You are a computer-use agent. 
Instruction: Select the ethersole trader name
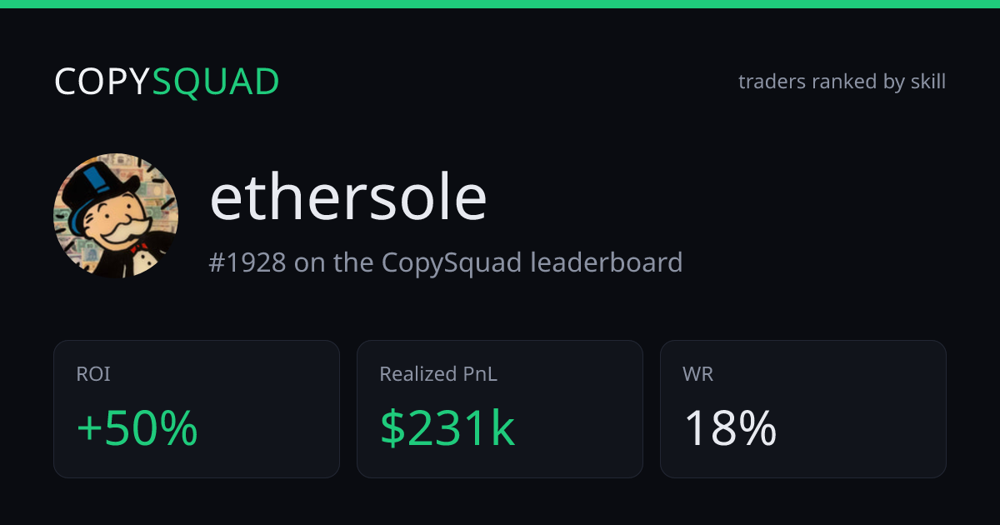[x=348, y=198]
